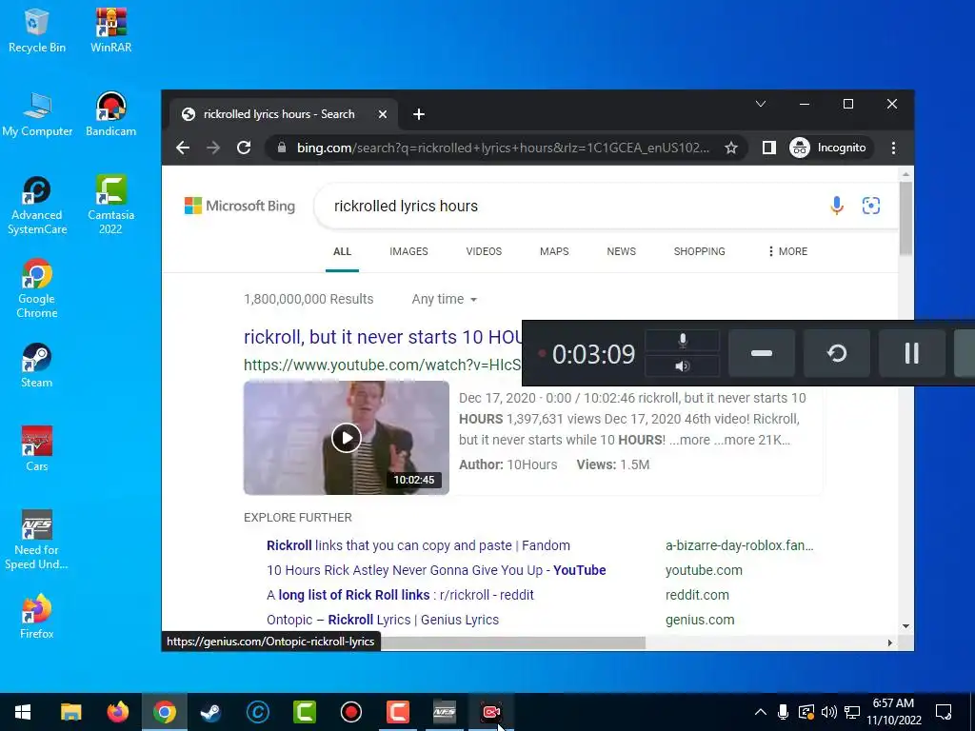
Task: Select the Advanced SystemCare desktop icon
Action: (x=37, y=206)
